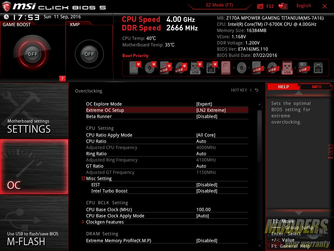This screenshot has height=251, width=334.
Task: Open CPU Ratio Apply Mode All Core dropdown
Action: point(206,135)
